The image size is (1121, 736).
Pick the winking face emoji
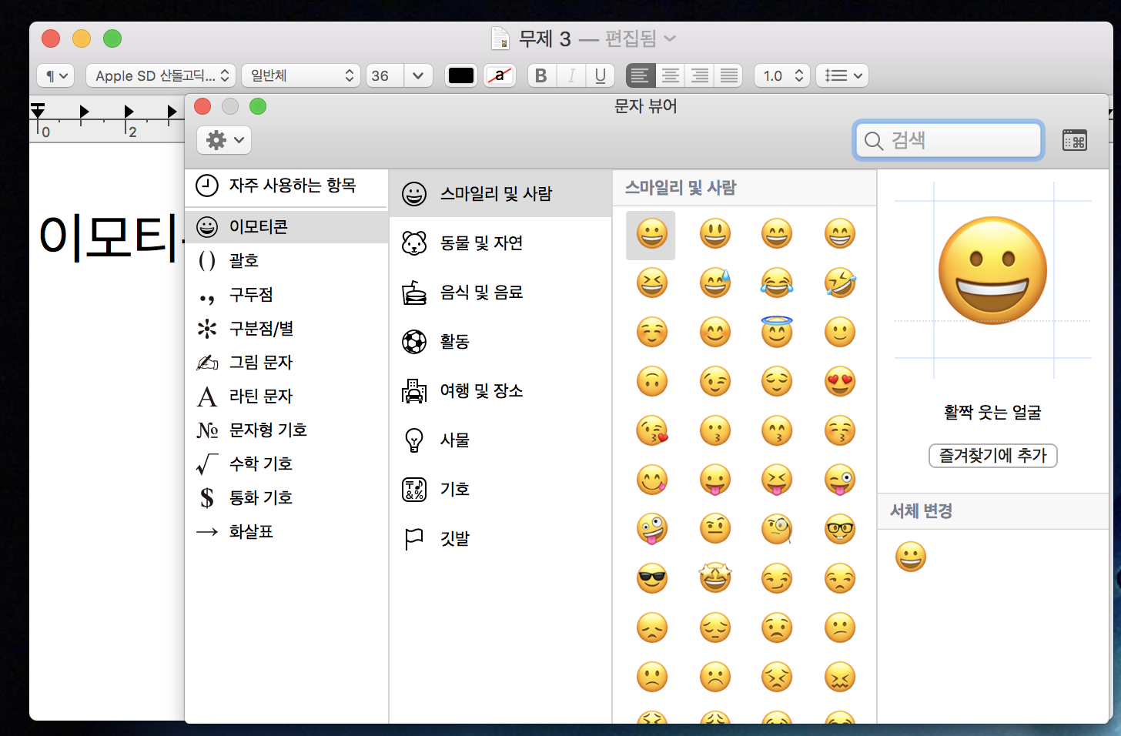[715, 381]
